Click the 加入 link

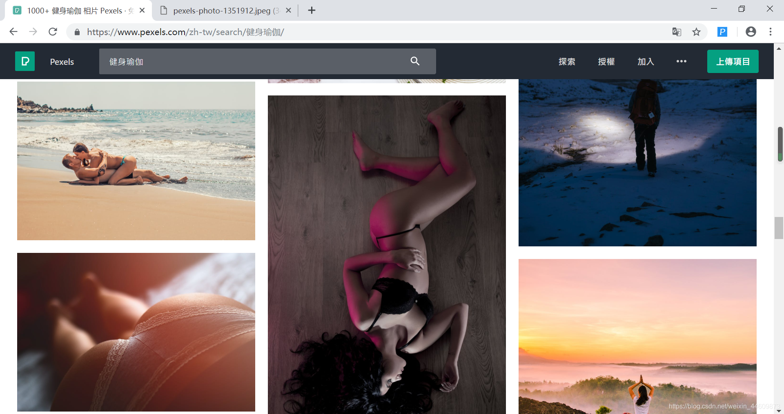point(646,62)
